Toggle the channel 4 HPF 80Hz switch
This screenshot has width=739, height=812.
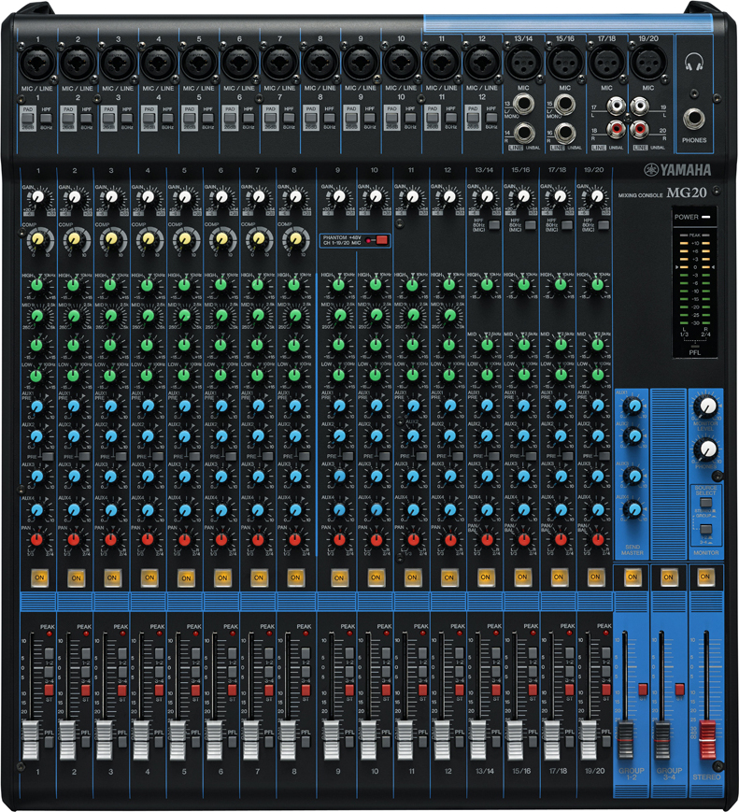click(x=167, y=118)
